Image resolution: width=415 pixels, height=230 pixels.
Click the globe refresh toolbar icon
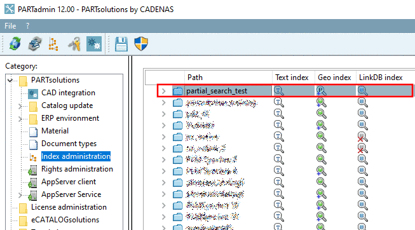coord(15,44)
